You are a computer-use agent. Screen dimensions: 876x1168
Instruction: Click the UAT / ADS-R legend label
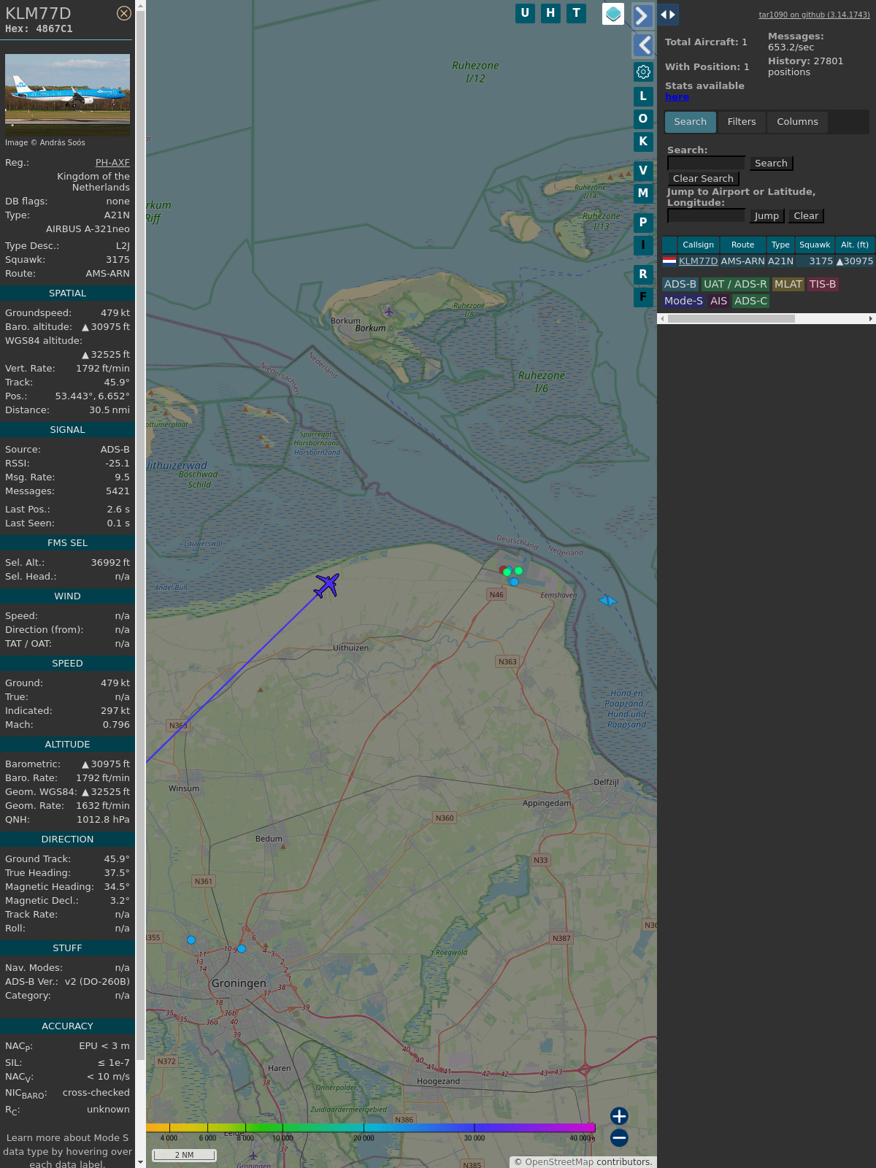(735, 285)
